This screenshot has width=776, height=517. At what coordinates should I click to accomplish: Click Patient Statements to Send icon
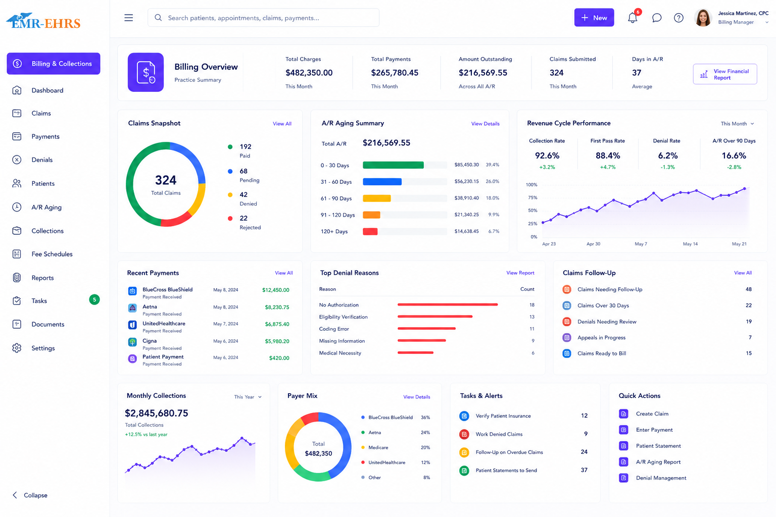tap(464, 471)
